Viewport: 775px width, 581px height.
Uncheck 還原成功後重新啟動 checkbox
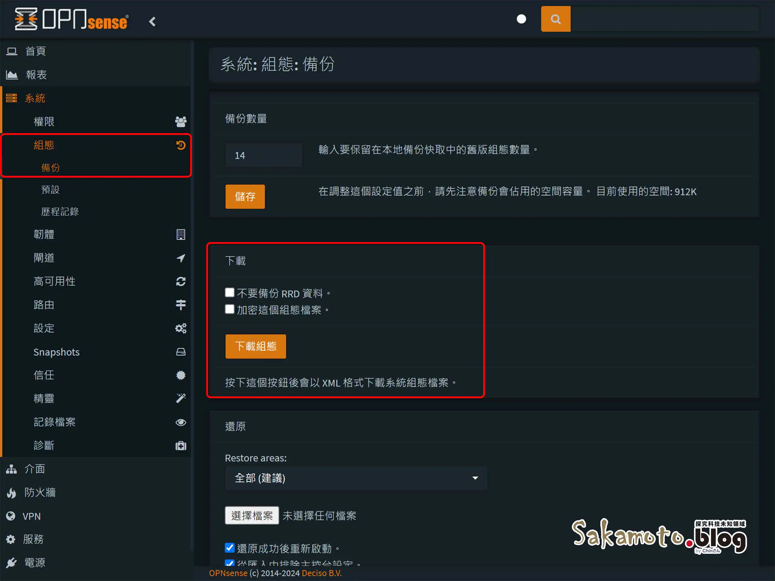229,547
